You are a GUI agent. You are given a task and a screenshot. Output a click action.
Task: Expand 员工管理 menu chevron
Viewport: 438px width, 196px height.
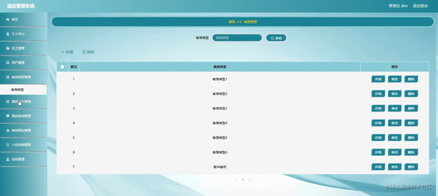tap(43, 48)
